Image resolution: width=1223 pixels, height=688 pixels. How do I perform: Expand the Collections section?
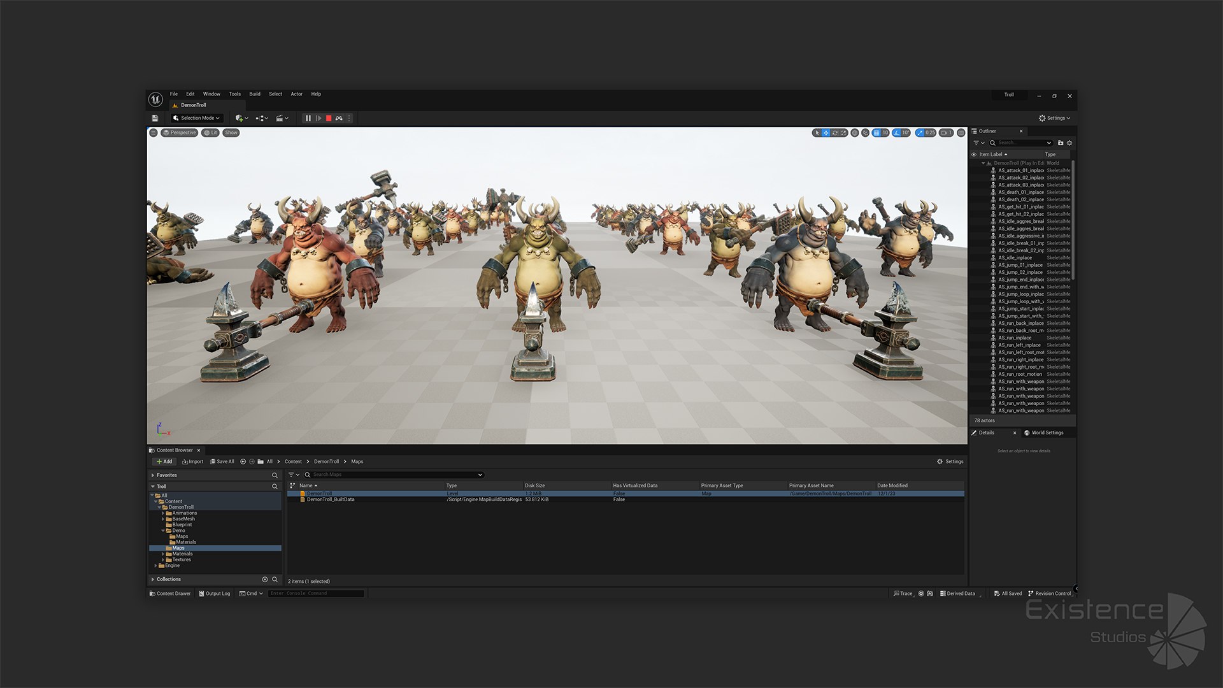point(153,580)
